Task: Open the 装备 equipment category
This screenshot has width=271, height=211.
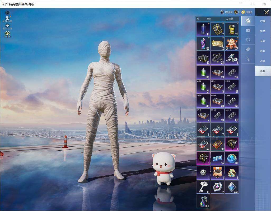Action: (263, 41)
